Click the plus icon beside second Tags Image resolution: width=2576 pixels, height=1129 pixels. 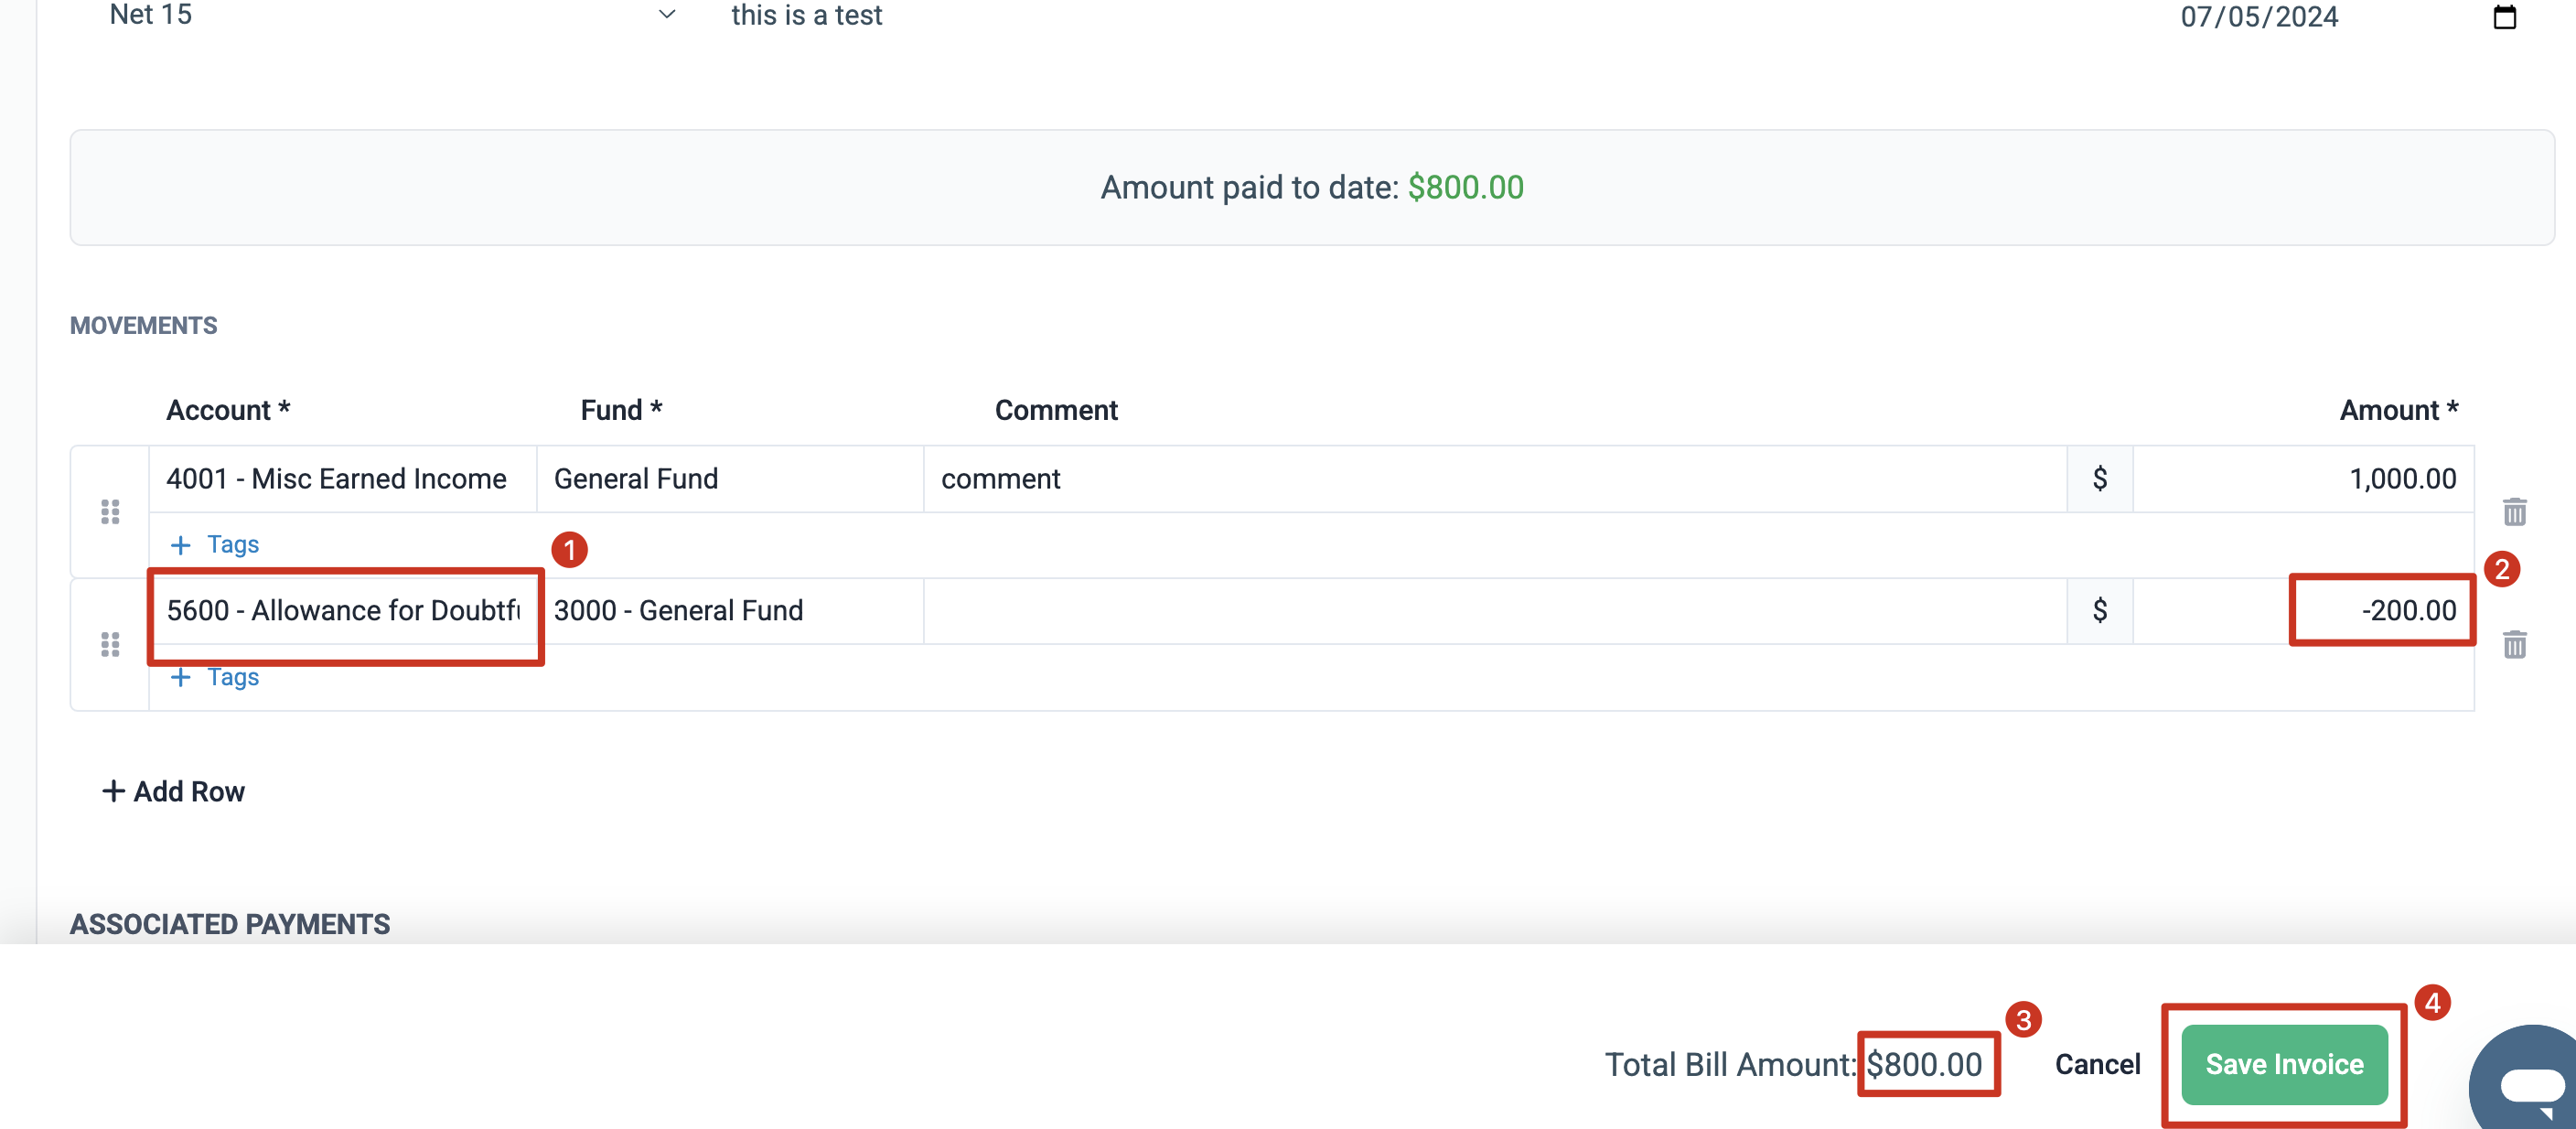180,677
